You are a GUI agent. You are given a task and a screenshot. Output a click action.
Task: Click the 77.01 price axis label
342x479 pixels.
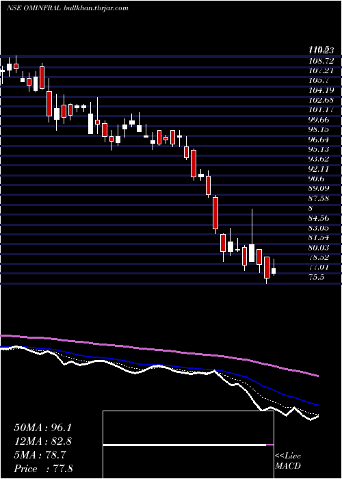(x=320, y=268)
